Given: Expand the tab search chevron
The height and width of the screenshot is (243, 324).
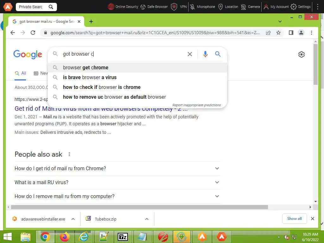Looking at the screenshot, I should coord(280,22).
